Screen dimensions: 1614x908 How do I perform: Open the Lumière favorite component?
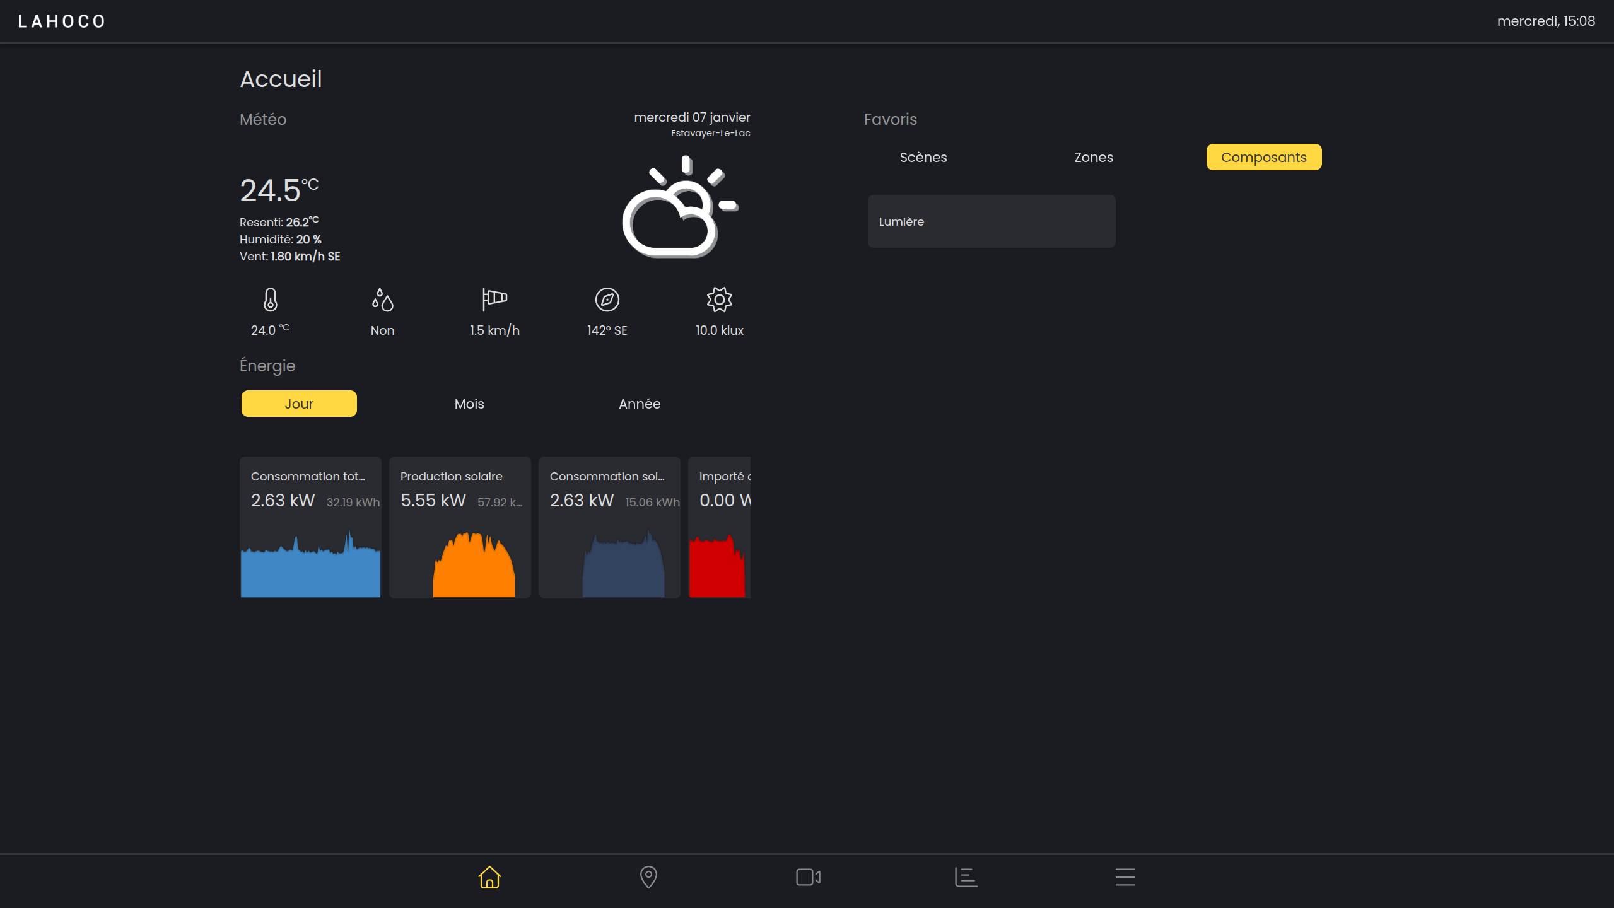point(991,221)
